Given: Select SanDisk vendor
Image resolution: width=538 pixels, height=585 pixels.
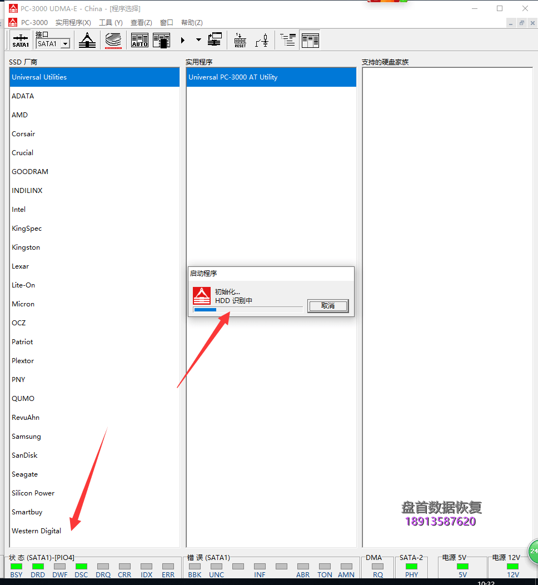Looking at the screenshot, I should [x=94, y=455].
